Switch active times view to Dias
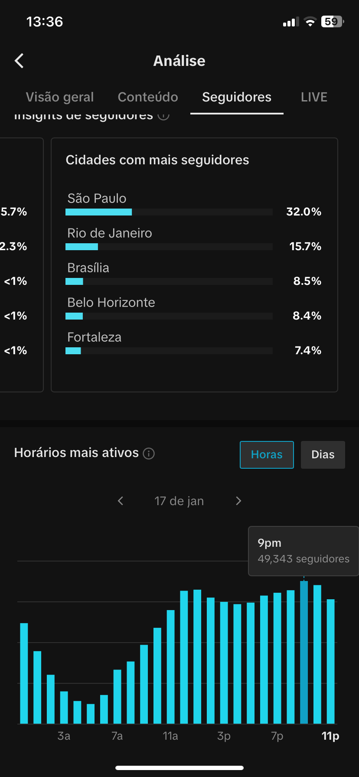Image resolution: width=359 pixels, height=777 pixels. 323,454
